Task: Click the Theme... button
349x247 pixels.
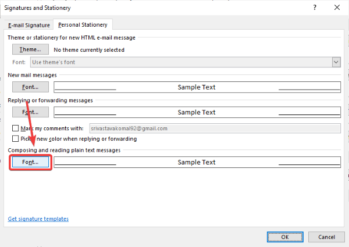Action: 30,49
